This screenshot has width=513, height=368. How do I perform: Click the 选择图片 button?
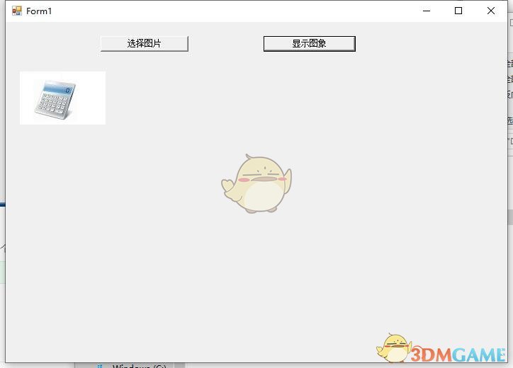145,43
